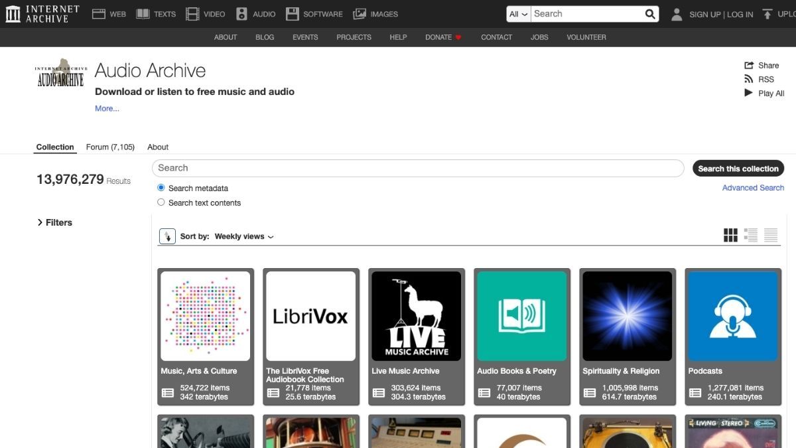Open JOBS in the navigation bar
The image size is (796, 448).
point(539,37)
